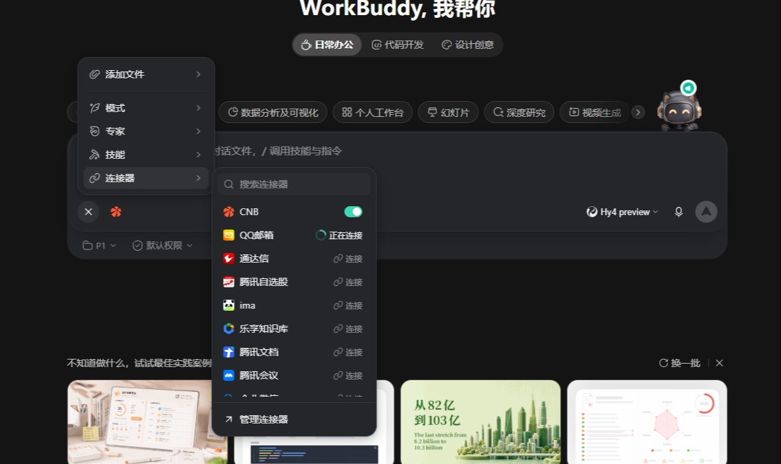Close the plus menu with X button
781x464 pixels.
click(x=88, y=212)
